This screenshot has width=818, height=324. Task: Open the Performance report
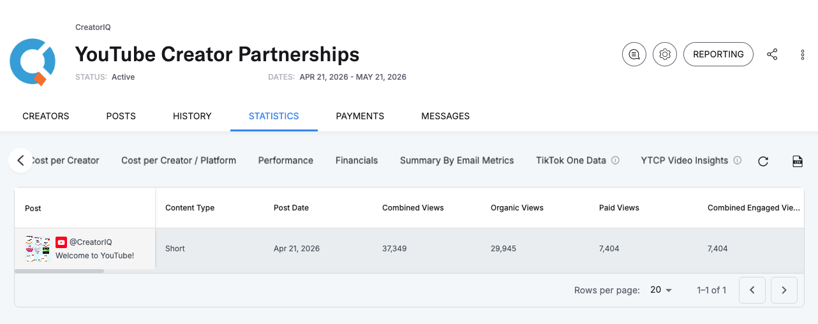click(286, 160)
